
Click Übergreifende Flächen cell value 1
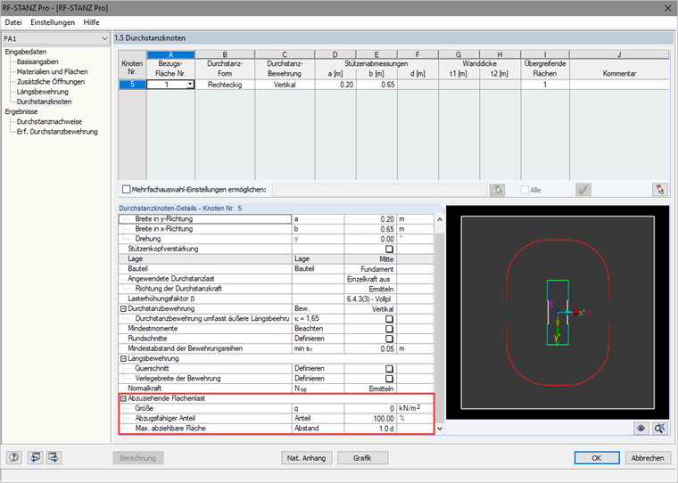point(545,85)
